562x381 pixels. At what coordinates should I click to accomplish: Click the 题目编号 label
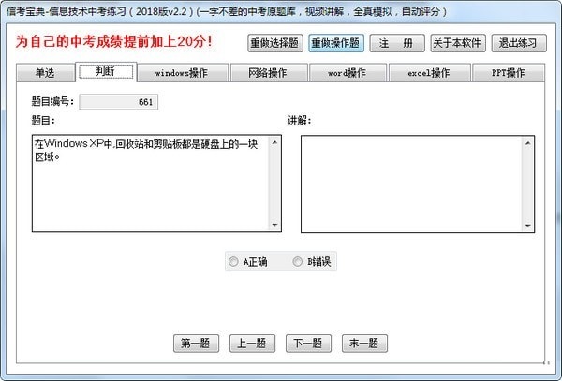[x=52, y=102]
